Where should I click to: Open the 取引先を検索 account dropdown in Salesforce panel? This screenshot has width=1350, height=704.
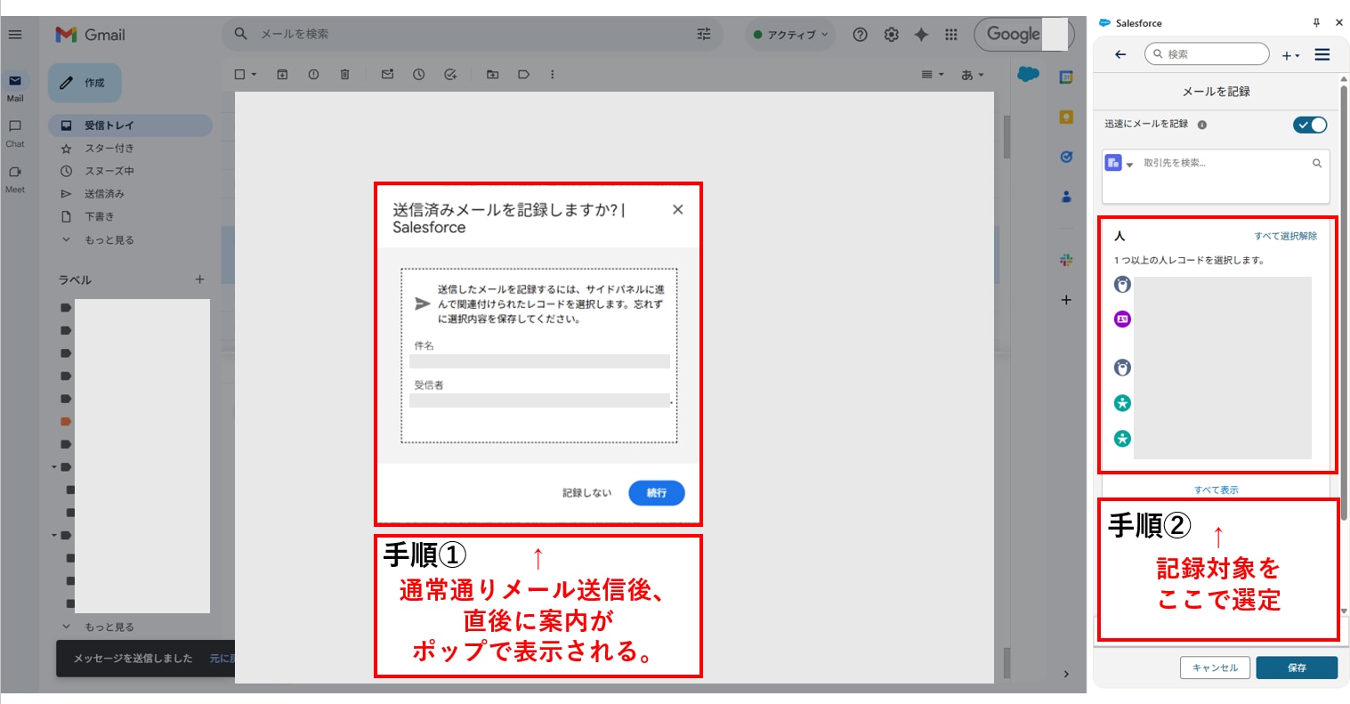coord(1122,163)
